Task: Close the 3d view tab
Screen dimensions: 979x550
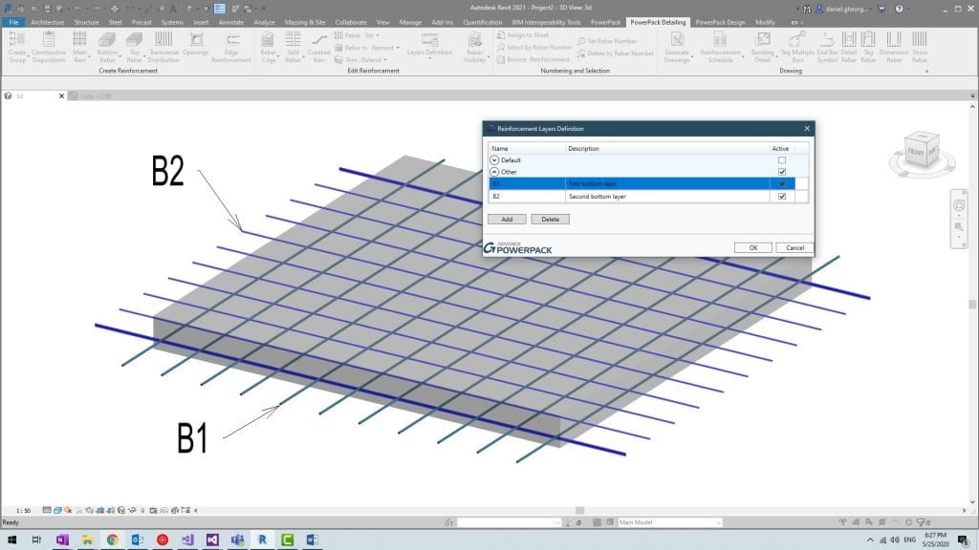Action: click(61, 96)
